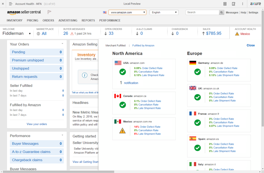Open Canada 0.1% Order Defect Rate link
The height and width of the screenshot is (173, 264).
[x=147, y=101]
